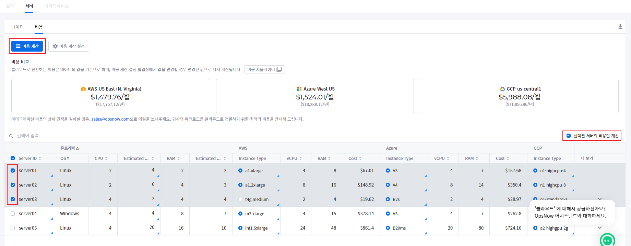Viewport: 631px width, 246px height.
Task: Open the chatbot assistant icon
Action: 607,240
